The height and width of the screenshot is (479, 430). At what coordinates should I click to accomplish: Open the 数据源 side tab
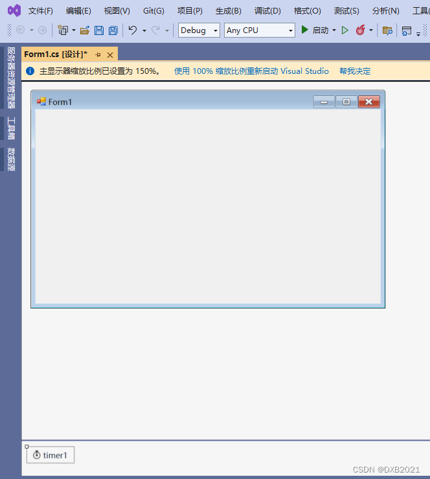[x=11, y=159]
